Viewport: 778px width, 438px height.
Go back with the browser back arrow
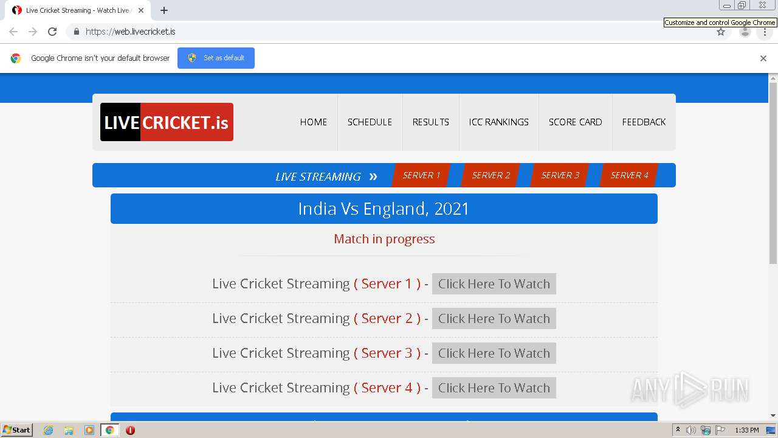13,32
